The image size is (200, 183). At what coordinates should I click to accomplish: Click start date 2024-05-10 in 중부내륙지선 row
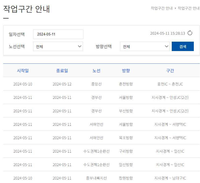point(23,178)
